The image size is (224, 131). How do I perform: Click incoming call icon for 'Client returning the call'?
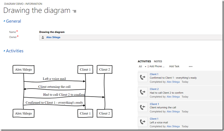click(x=143, y=107)
